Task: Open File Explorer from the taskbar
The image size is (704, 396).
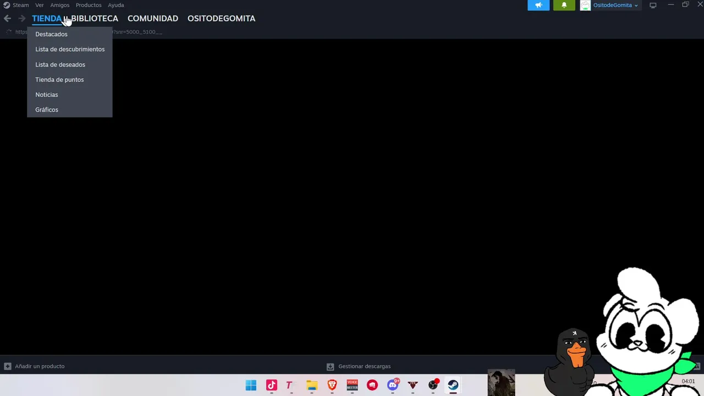Action: 312,385
